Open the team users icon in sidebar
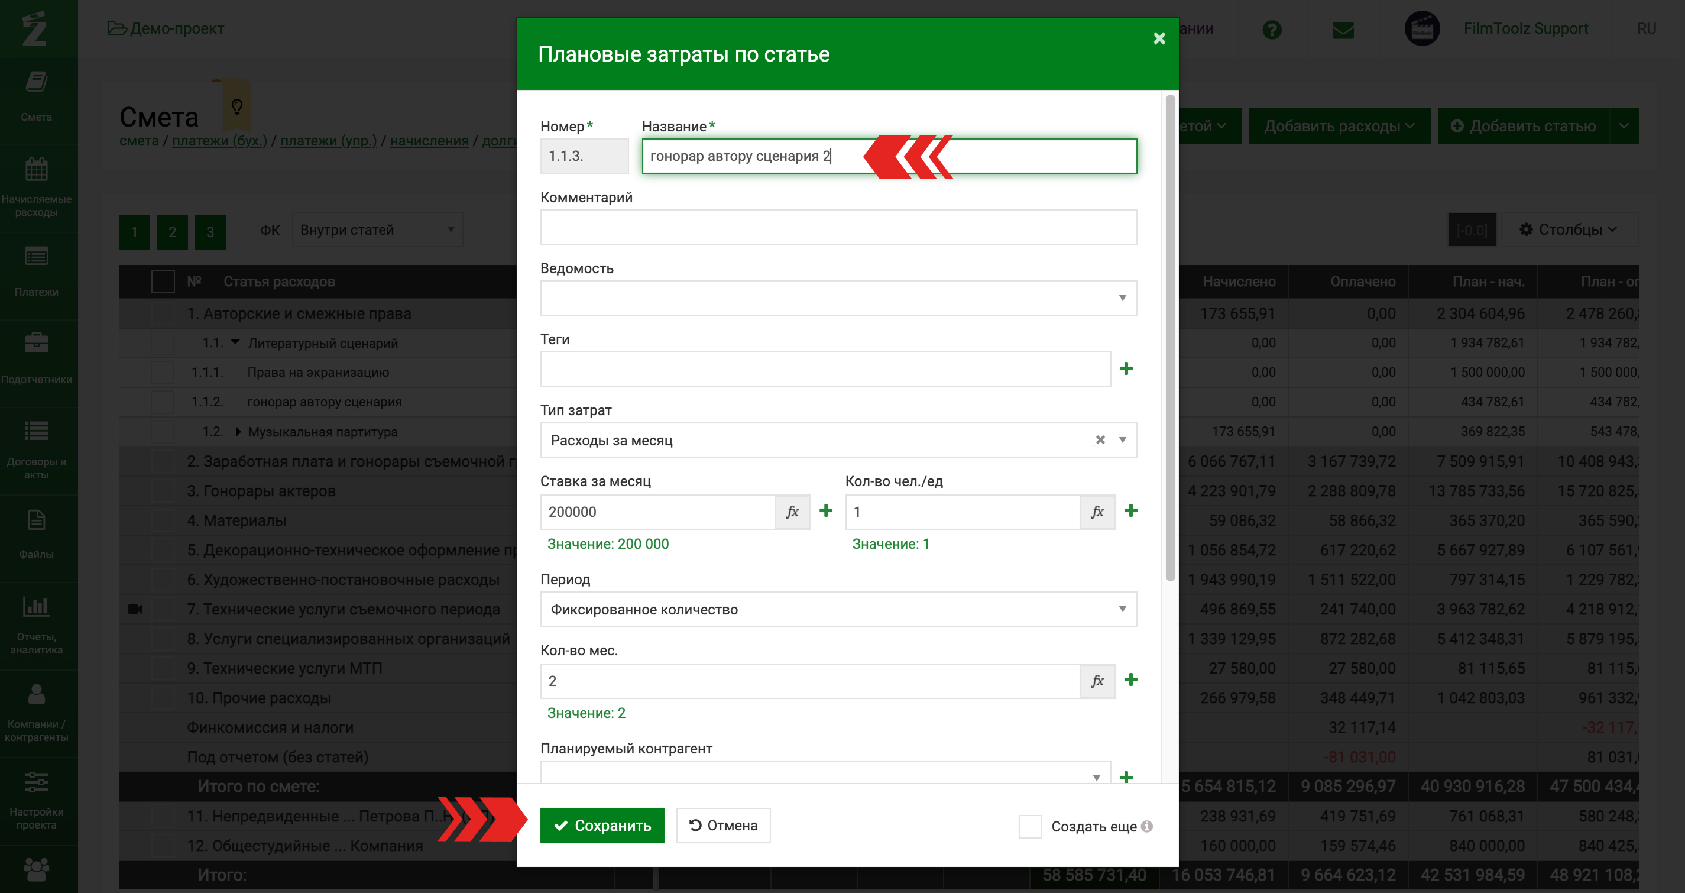The image size is (1685, 893). [36, 870]
